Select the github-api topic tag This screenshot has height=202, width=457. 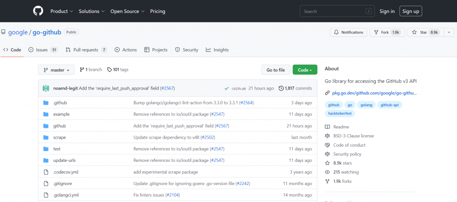(x=390, y=105)
